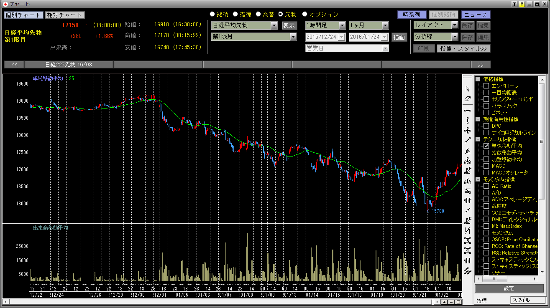This screenshot has height=308, width=550.
Task: Uncheck the 単純移動平均 checkbox
Action: (x=486, y=146)
